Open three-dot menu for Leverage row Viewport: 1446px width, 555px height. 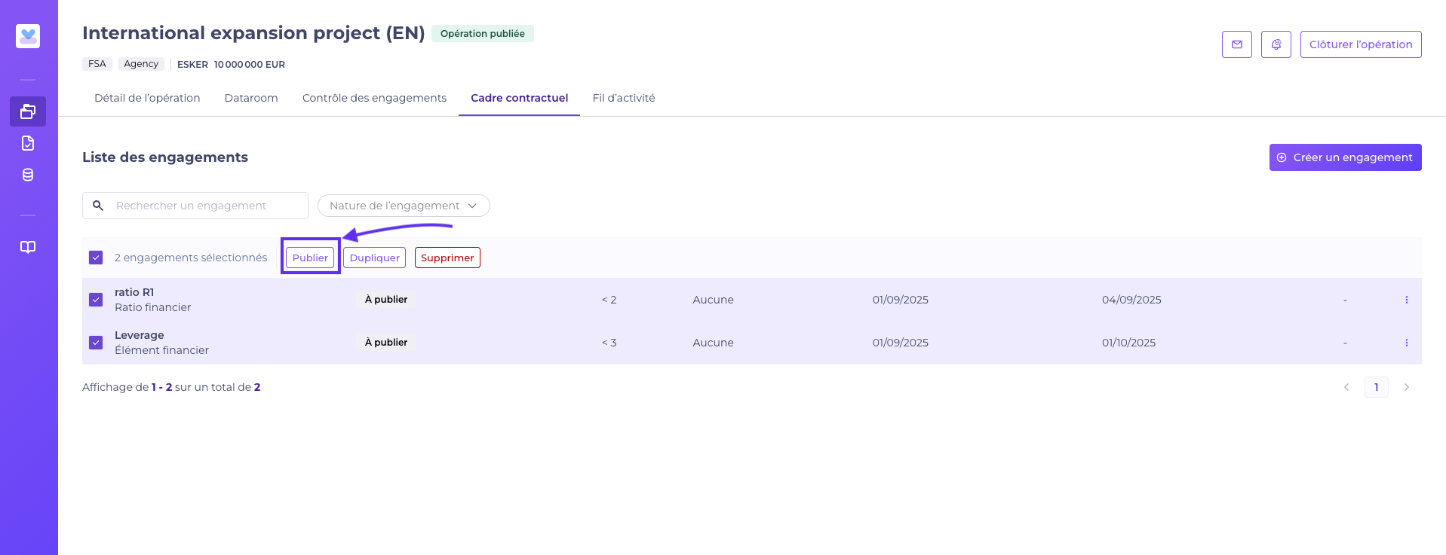point(1406,343)
